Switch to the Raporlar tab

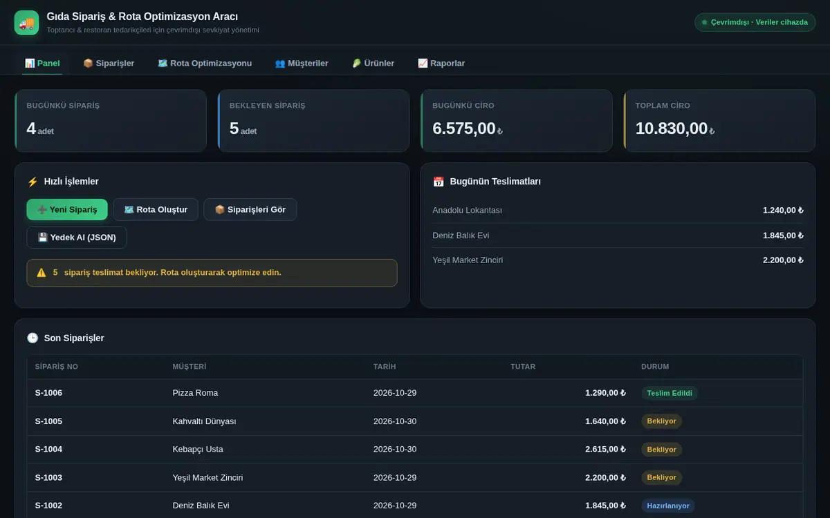coord(441,63)
